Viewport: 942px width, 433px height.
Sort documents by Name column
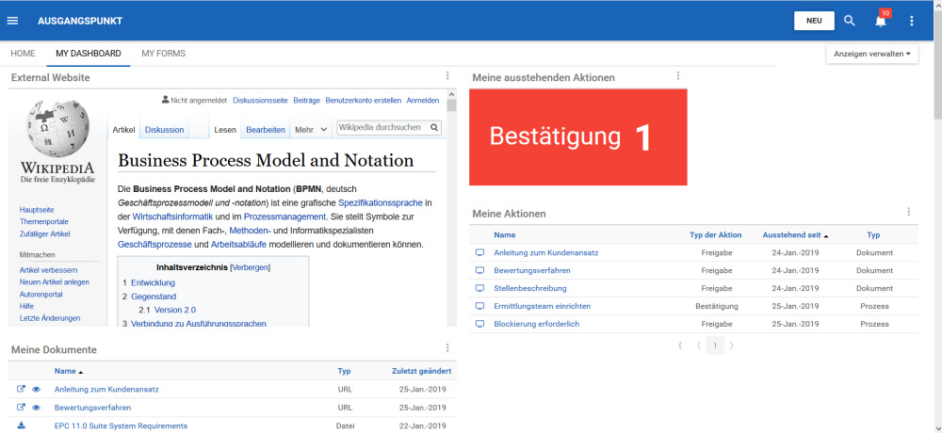(x=68, y=371)
